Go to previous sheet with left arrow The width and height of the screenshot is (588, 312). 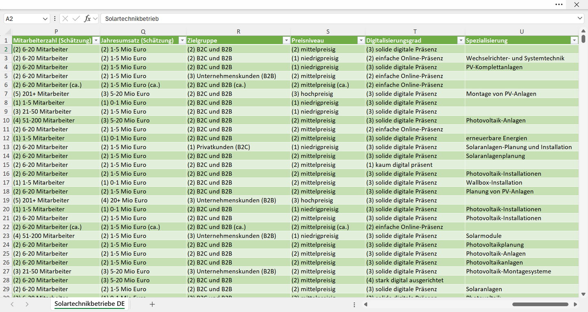point(12,304)
